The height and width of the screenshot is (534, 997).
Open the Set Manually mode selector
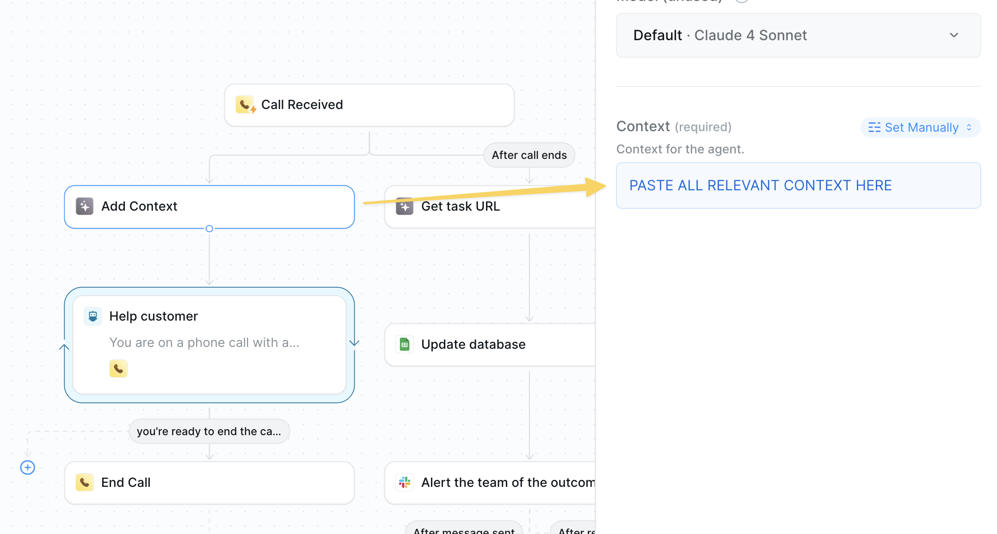pos(920,127)
